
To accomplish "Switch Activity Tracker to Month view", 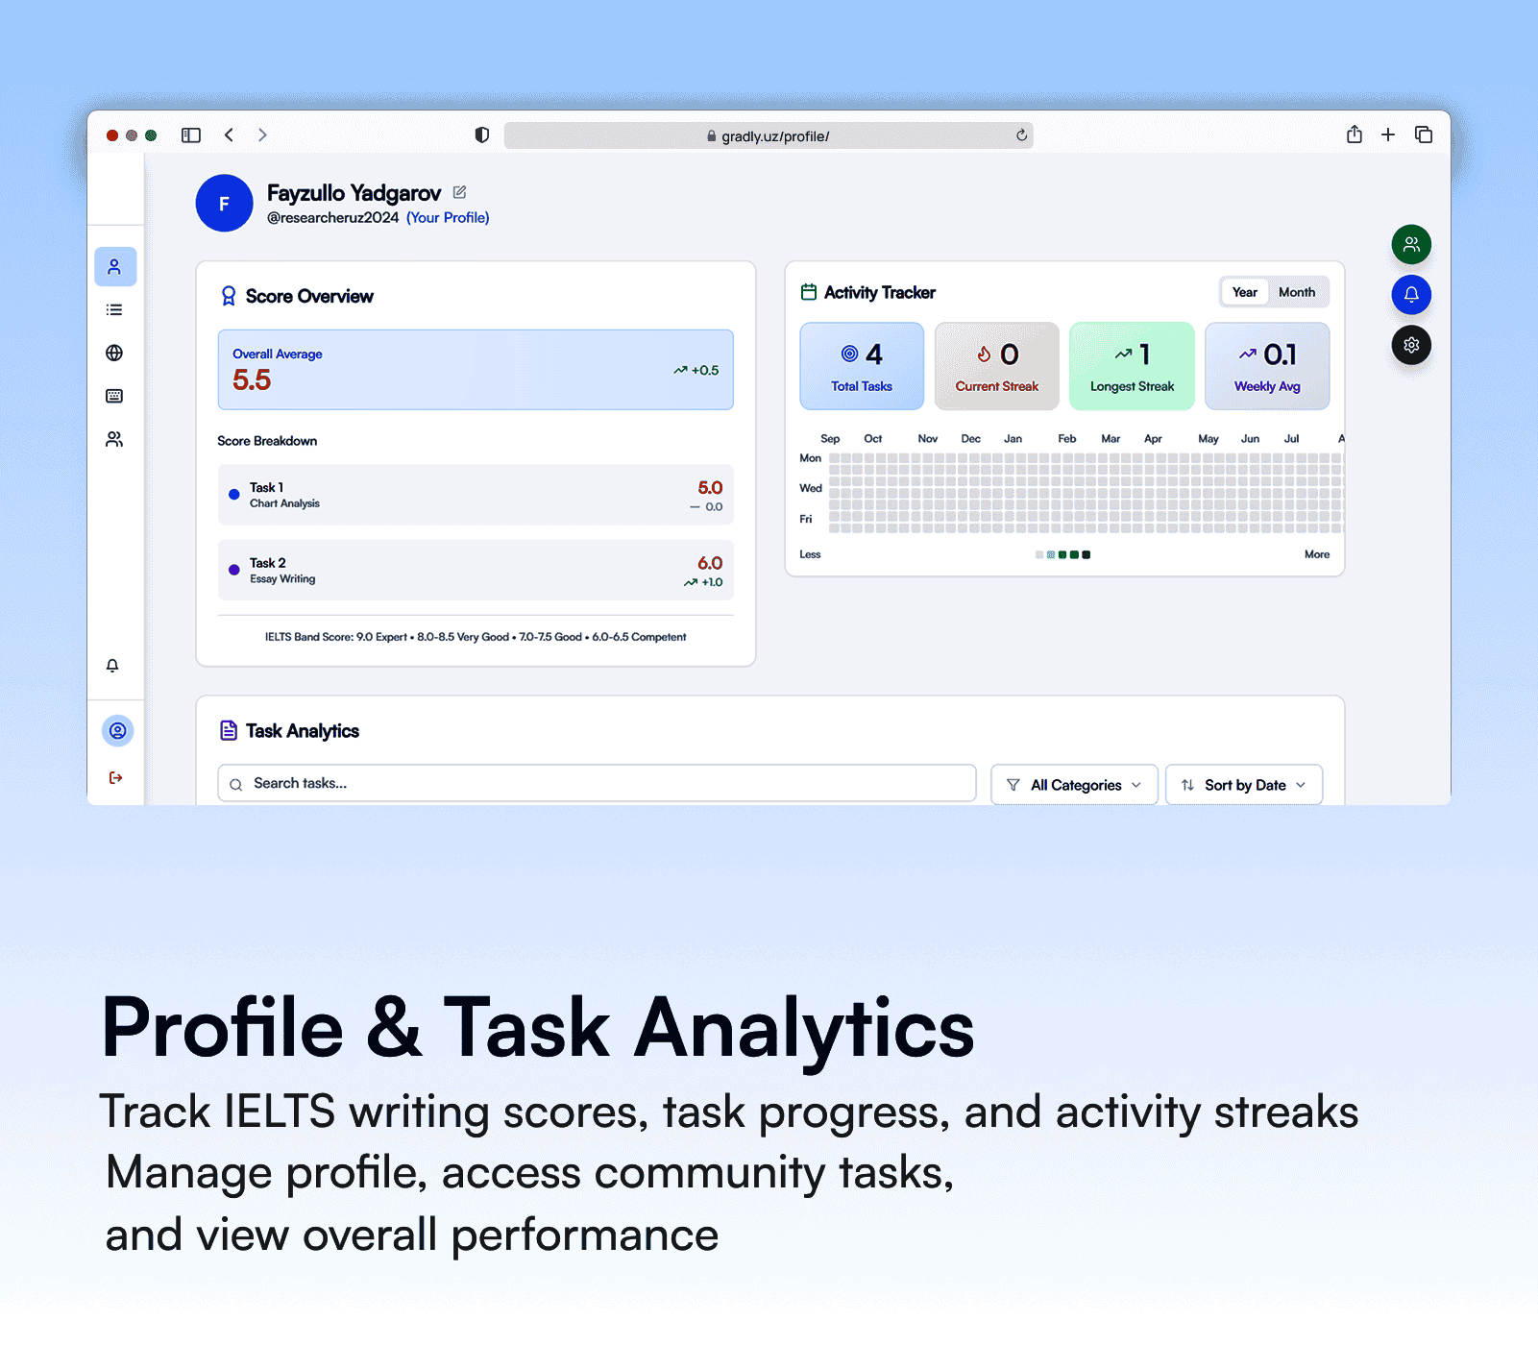I will pyautogui.click(x=1297, y=292).
